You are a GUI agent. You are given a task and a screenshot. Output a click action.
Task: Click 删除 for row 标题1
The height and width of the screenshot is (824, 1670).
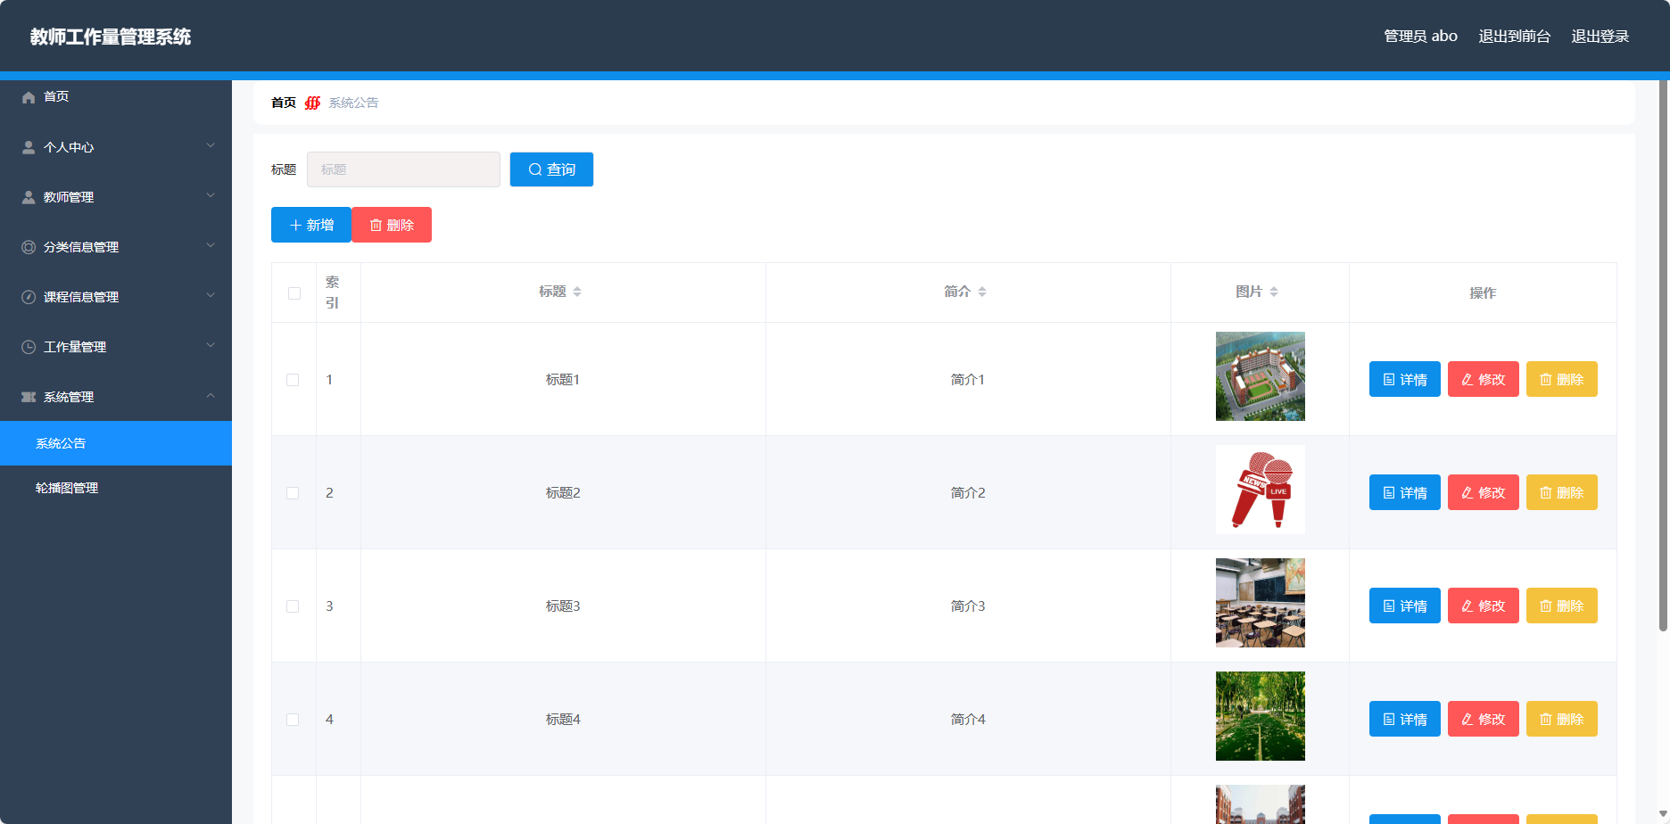[1561, 379]
